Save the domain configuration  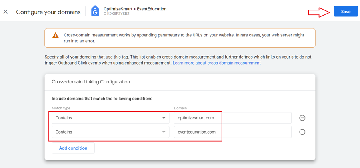(x=346, y=12)
